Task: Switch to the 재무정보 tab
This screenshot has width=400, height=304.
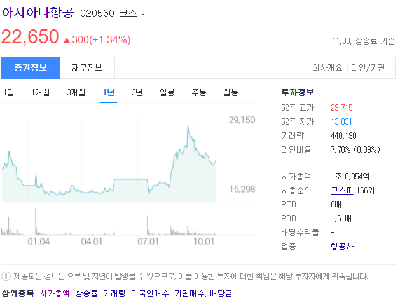Action: click(87, 67)
